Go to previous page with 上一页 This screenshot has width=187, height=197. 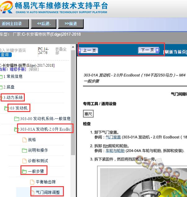point(88,50)
